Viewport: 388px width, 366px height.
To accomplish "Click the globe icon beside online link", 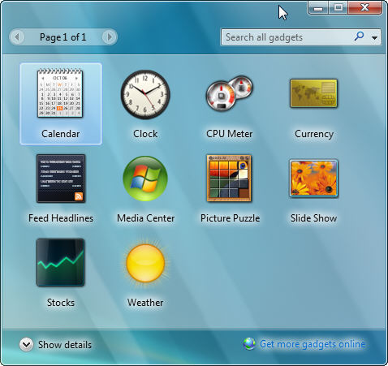I will click(x=249, y=344).
